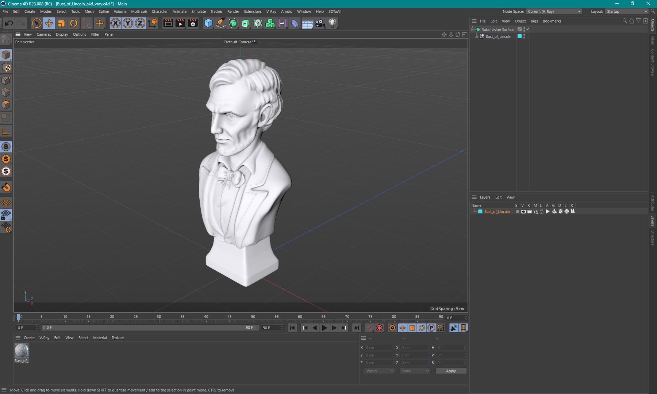Screen dimensions: 657x394
Task: Click Bust_of_Lincoln layer color swatch in Objects
Action: [519, 36]
